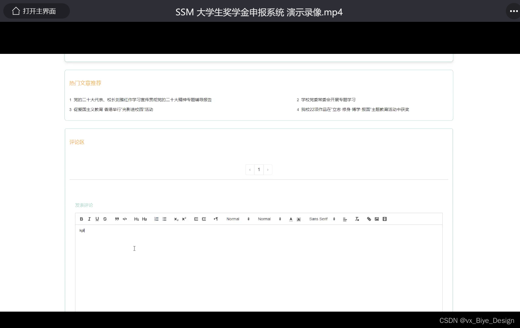
Task: Create a bulleted list
Action: coord(164,219)
